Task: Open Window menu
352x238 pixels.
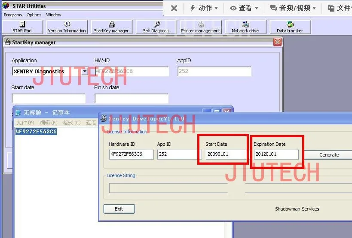Action: pos(54,15)
